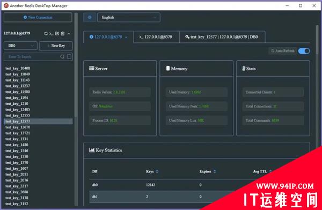Image resolution: width=322 pixels, height=210 pixels.
Task: Open the English language dropdown
Action: pos(129,17)
